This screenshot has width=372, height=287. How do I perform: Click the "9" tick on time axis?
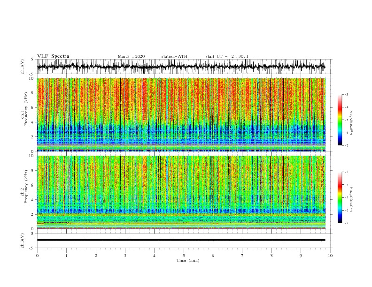[301, 256]
